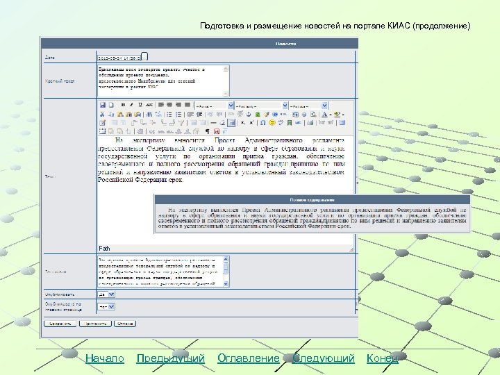Click the Copy icon in editor toolbar
The height and width of the screenshot is (375, 500).
point(111,114)
